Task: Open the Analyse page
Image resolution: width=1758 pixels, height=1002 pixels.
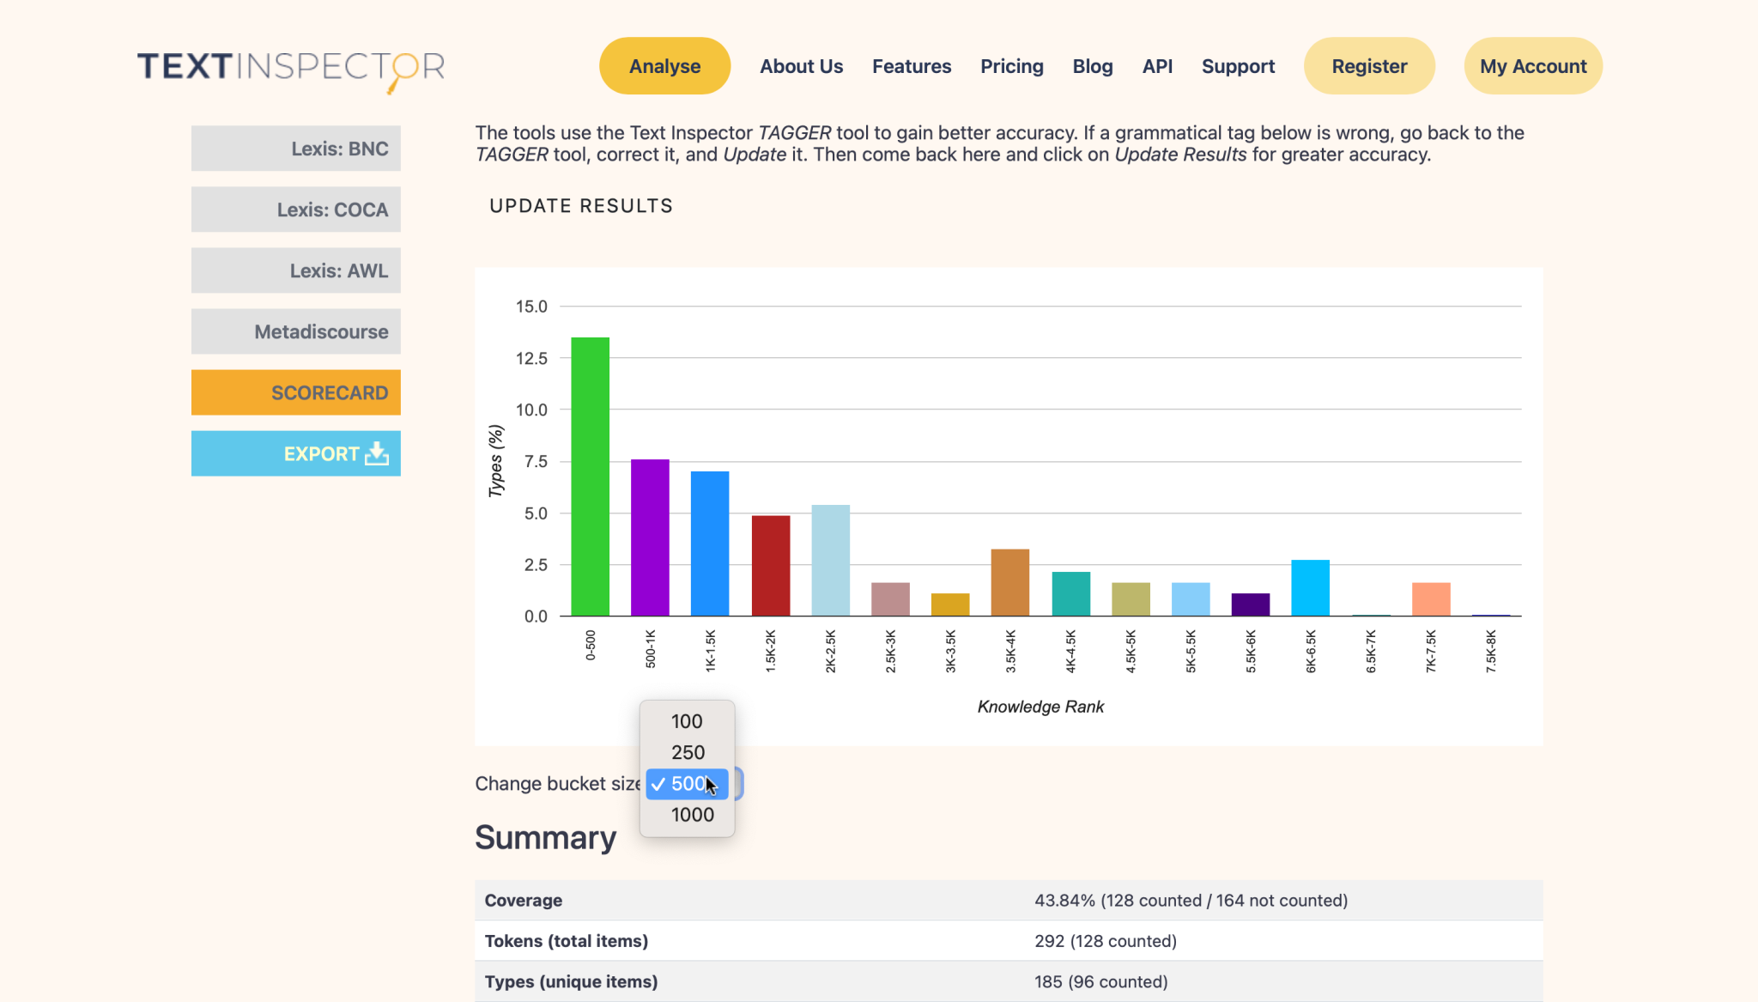Action: point(664,66)
